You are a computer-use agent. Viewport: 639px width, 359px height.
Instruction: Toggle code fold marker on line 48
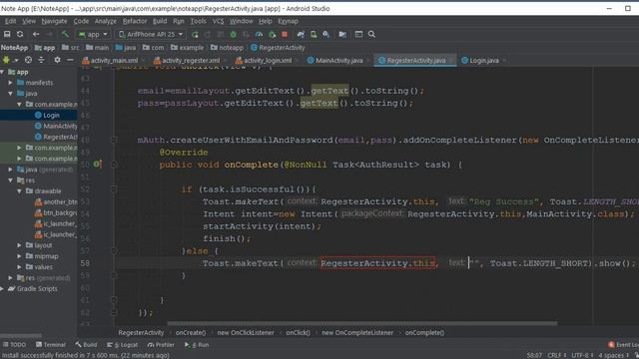click(114, 140)
